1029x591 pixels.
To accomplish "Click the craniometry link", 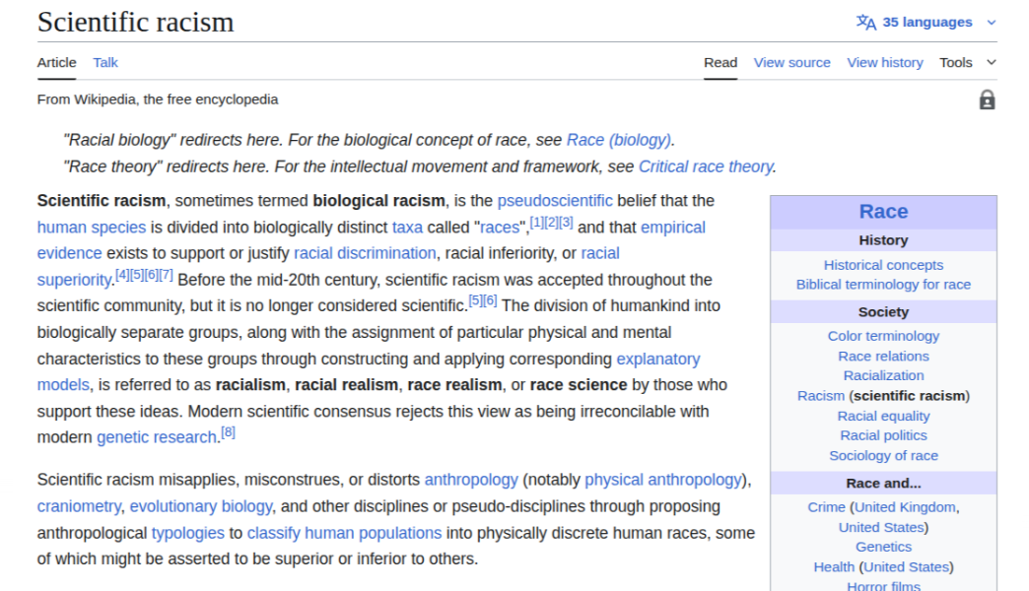I will pyautogui.click(x=80, y=506).
